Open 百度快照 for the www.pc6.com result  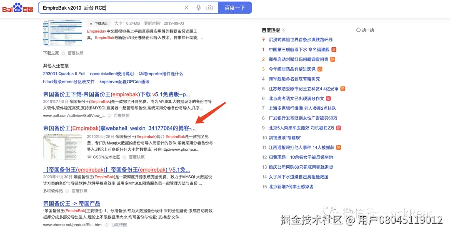(122, 116)
